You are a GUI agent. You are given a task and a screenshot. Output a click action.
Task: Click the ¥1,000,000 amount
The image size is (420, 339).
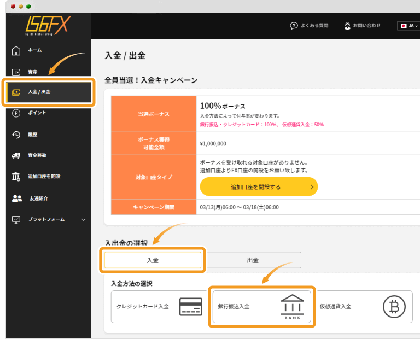(x=213, y=143)
